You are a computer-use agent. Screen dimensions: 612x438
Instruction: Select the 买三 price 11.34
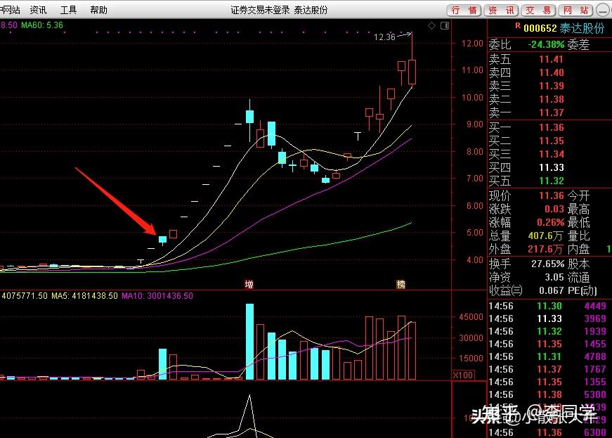click(x=551, y=154)
